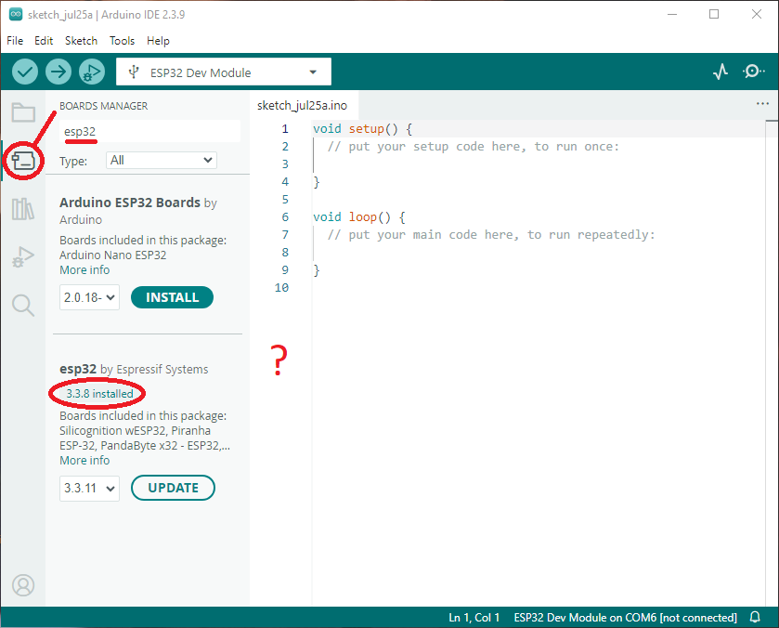Click the 'put your setup code here' comment

[x=474, y=146]
